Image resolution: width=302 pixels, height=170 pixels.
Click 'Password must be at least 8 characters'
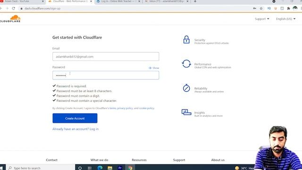84,91
